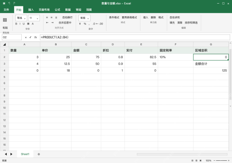Image resolution: width=232 pixels, height=163 pixels.
Task: Apply currency ¥ number format
Action: point(80,24)
